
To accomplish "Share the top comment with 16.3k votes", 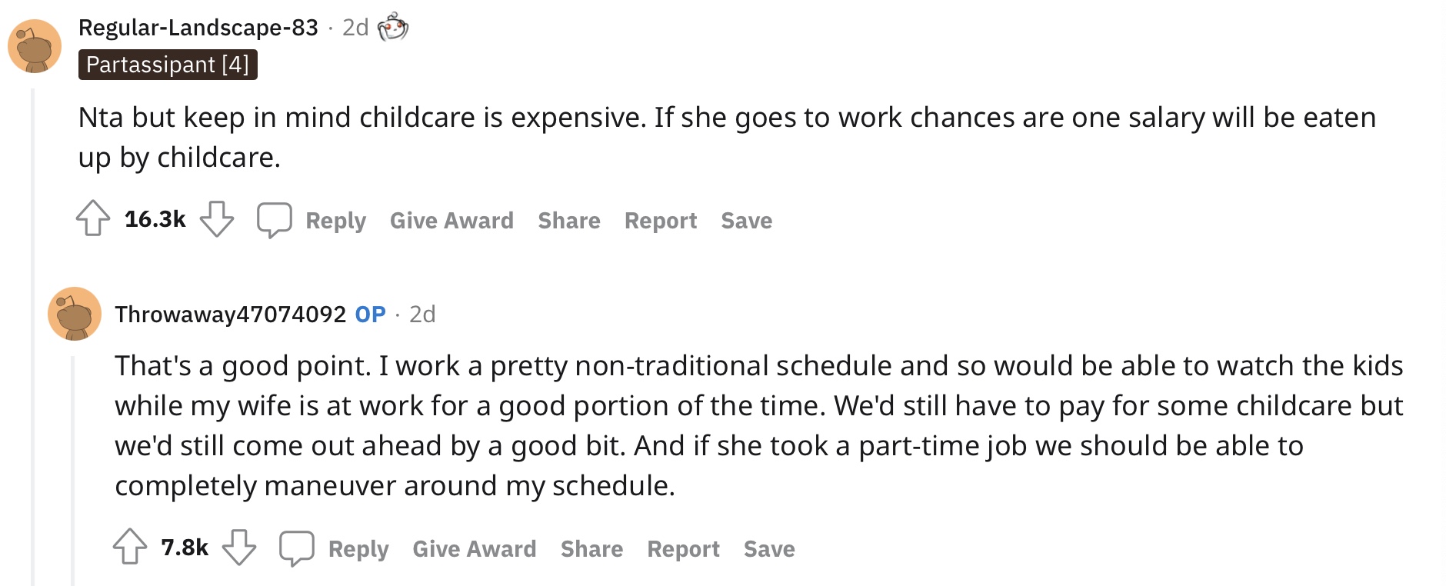I will [x=569, y=221].
